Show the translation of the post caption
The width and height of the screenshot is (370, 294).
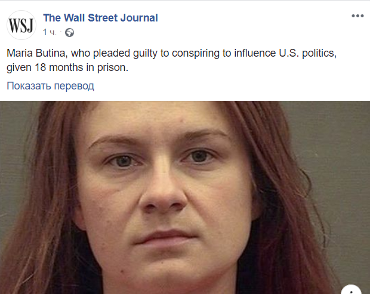point(50,86)
